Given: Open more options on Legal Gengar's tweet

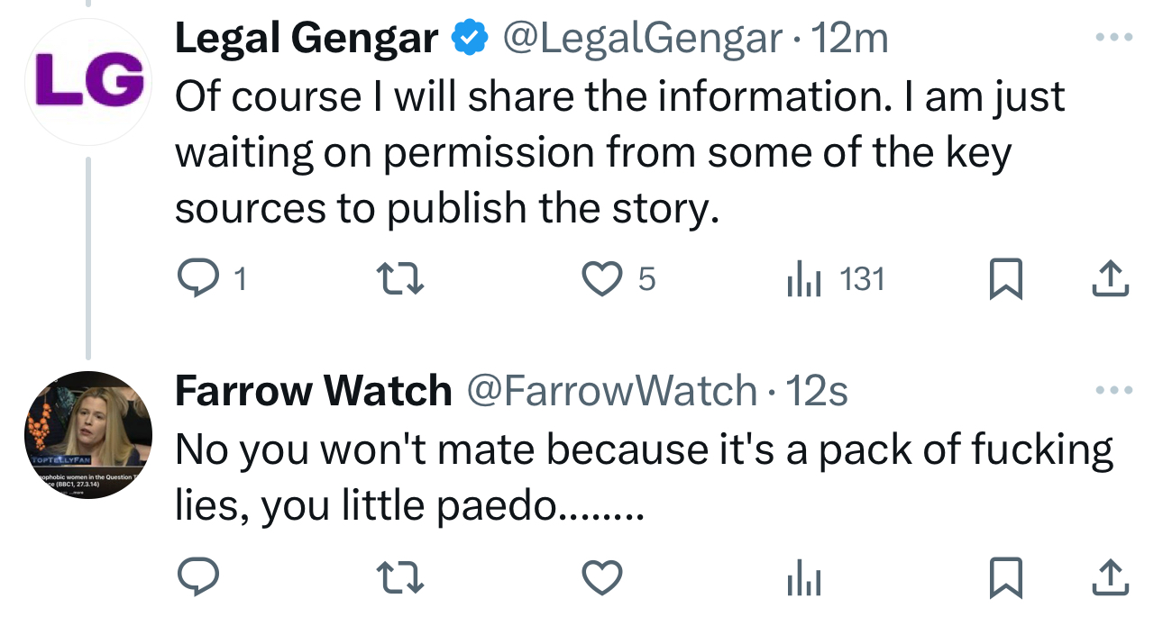Looking at the screenshot, I should coord(1111,38).
